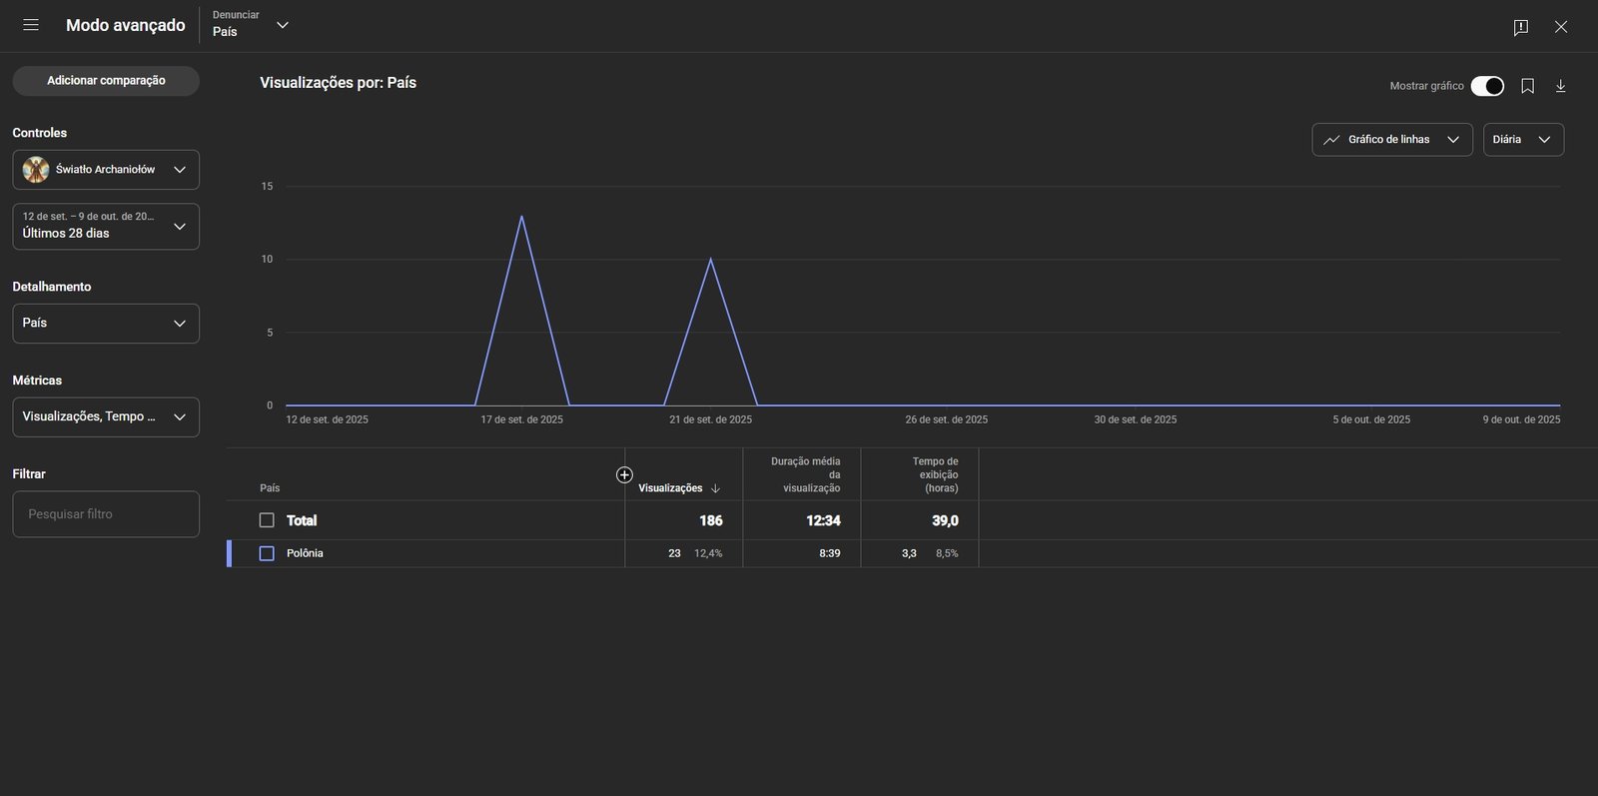Click the País column header
This screenshot has width=1598, height=796.
(270, 488)
